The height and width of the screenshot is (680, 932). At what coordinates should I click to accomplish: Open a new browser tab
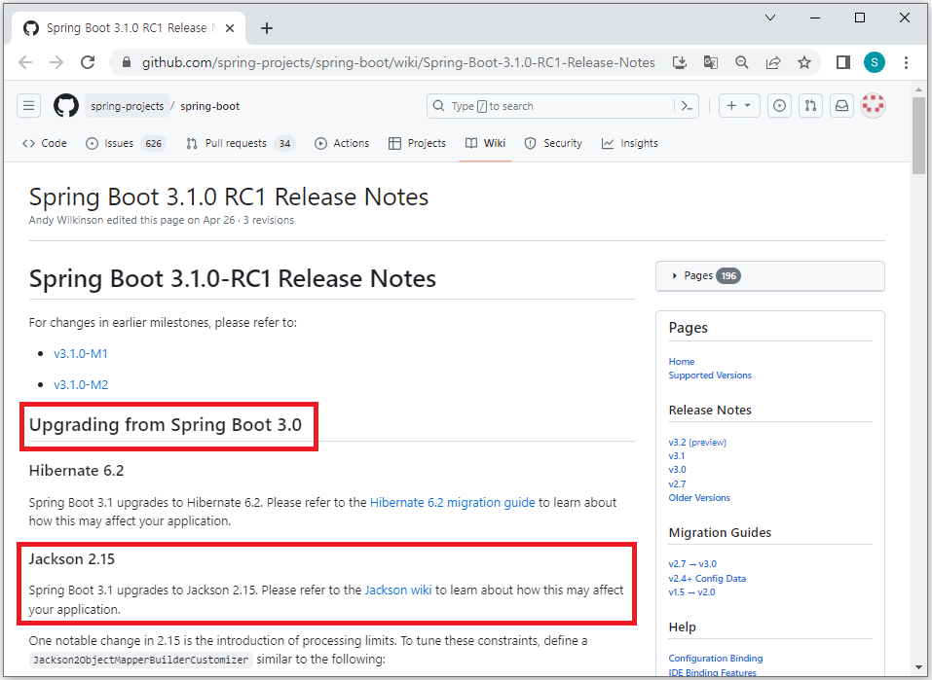[267, 28]
